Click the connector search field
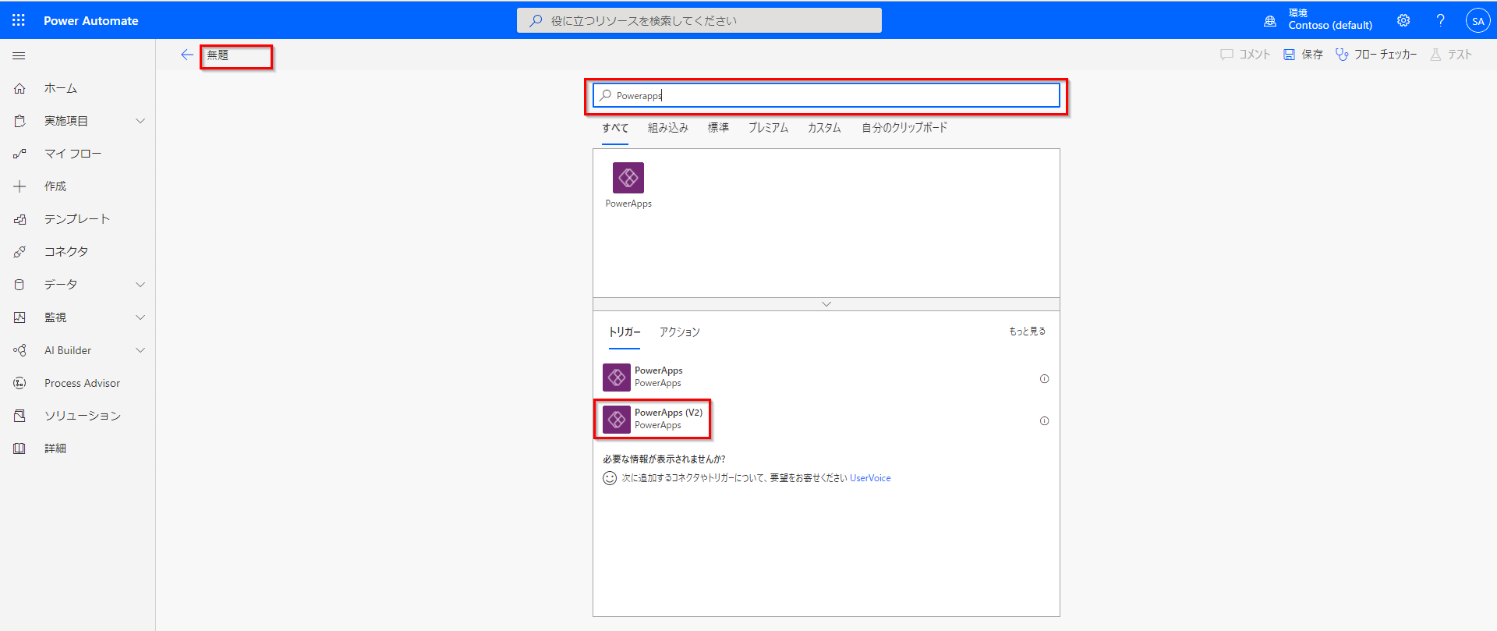Screen dimensions: 1497x631 pos(826,95)
